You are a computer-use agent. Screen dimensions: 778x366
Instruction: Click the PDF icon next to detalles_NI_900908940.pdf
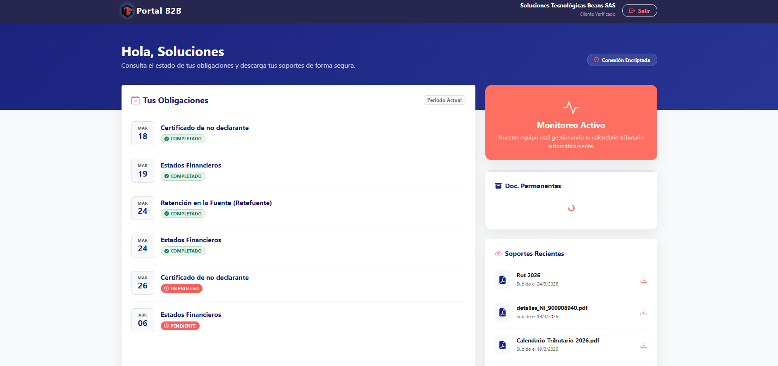(x=502, y=312)
